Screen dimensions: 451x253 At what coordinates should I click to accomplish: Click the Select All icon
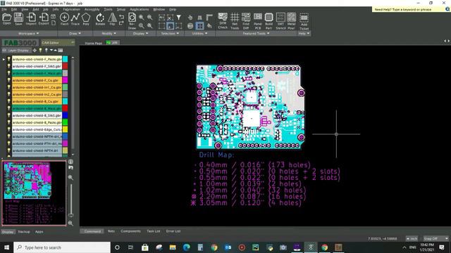161,18
